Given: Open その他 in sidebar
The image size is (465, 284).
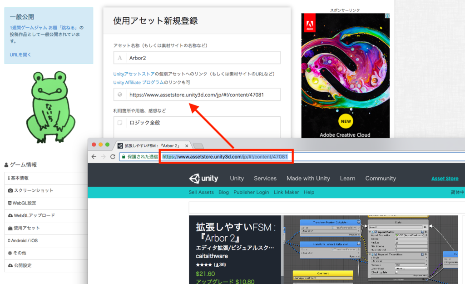Looking at the screenshot, I should click(46, 253).
